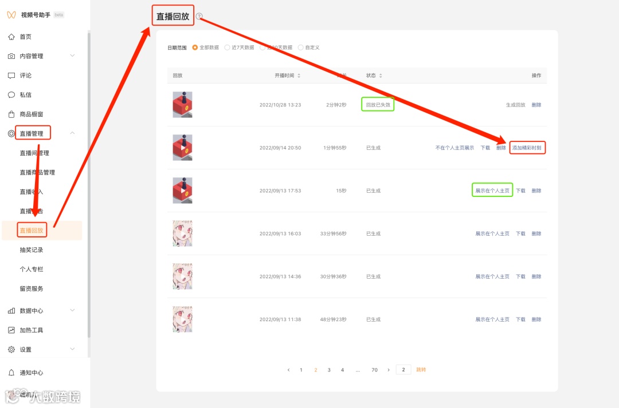Go to page 1
Screen dimensions: 619x408
[301, 370]
